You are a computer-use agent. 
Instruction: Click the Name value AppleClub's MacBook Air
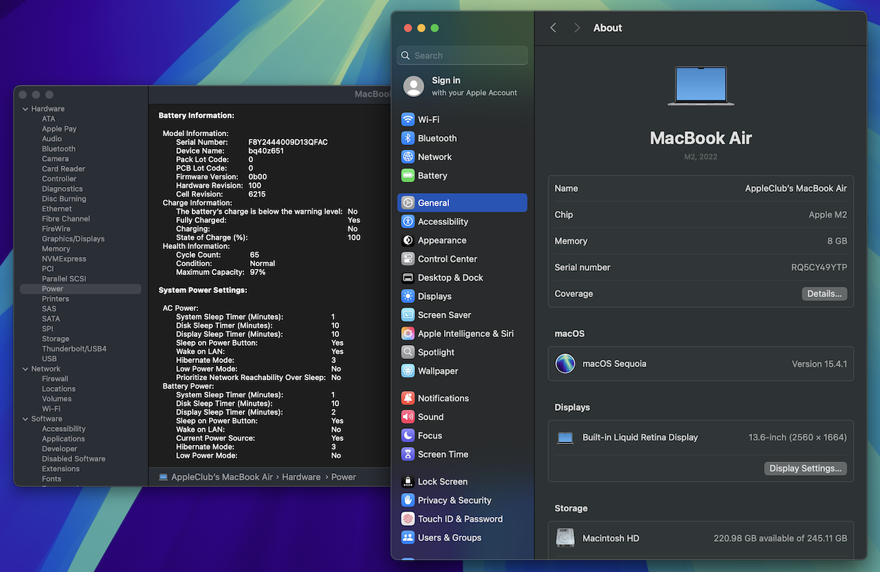(796, 188)
